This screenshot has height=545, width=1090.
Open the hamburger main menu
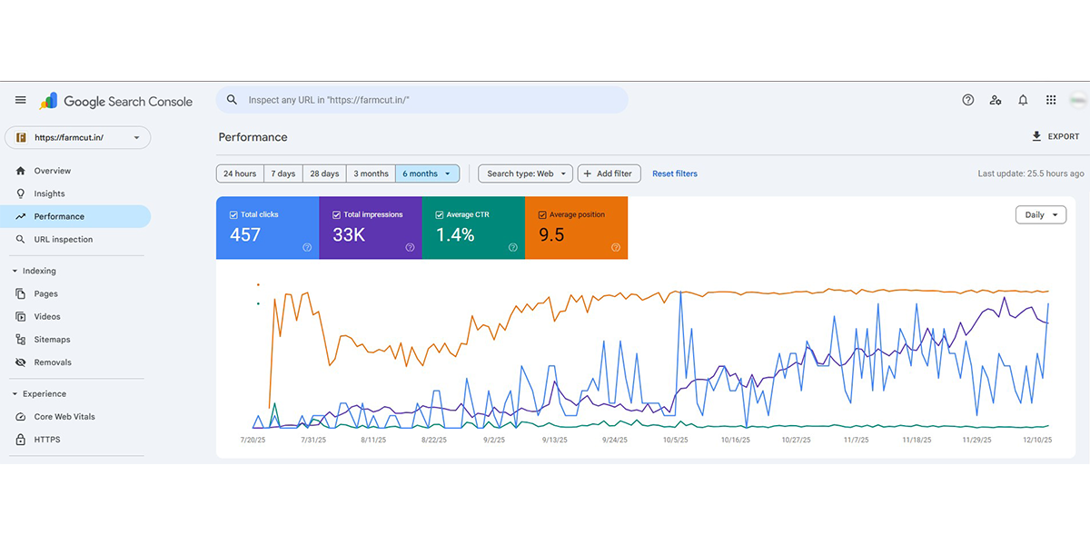tap(20, 100)
